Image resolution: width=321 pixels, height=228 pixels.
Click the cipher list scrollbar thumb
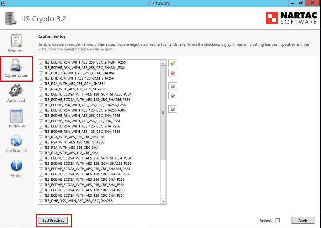click(x=163, y=113)
